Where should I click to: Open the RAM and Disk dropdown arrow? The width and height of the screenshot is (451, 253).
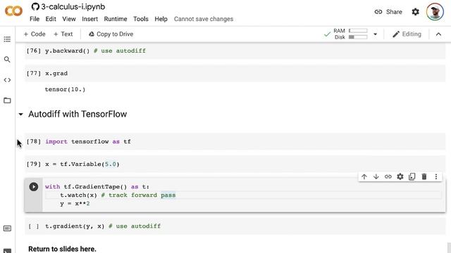pyautogui.click(x=375, y=34)
